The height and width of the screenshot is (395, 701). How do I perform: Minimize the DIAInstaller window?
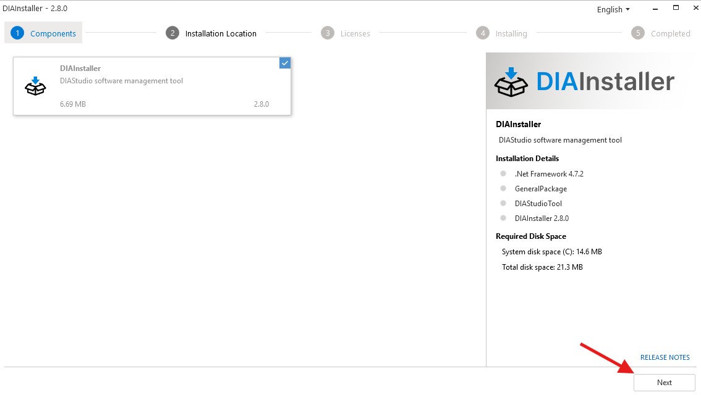click(x=655, y=9)
